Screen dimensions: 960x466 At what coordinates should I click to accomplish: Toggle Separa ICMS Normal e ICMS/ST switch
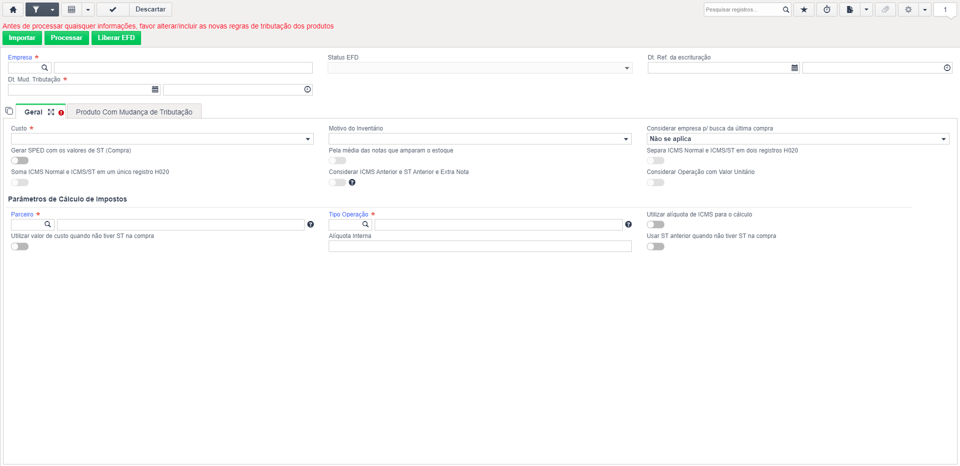tap(655, 160)
